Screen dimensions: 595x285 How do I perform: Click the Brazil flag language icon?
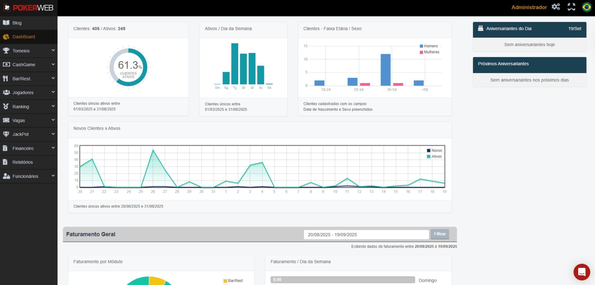pos(587,7)
